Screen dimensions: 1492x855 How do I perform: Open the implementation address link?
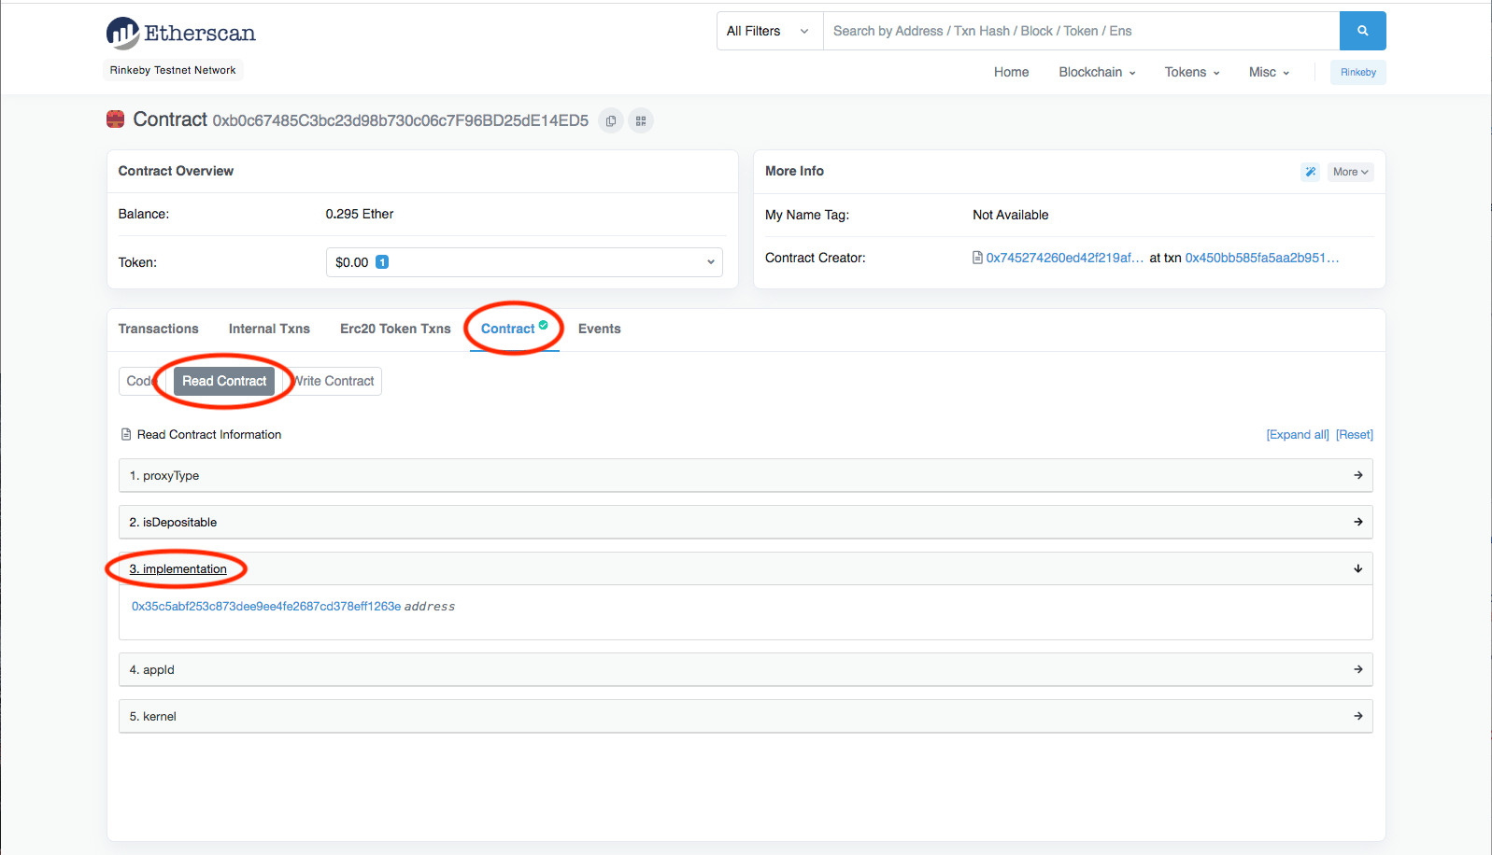pos(266,606)
